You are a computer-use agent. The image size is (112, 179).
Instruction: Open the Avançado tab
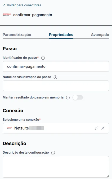pos(100,35)
